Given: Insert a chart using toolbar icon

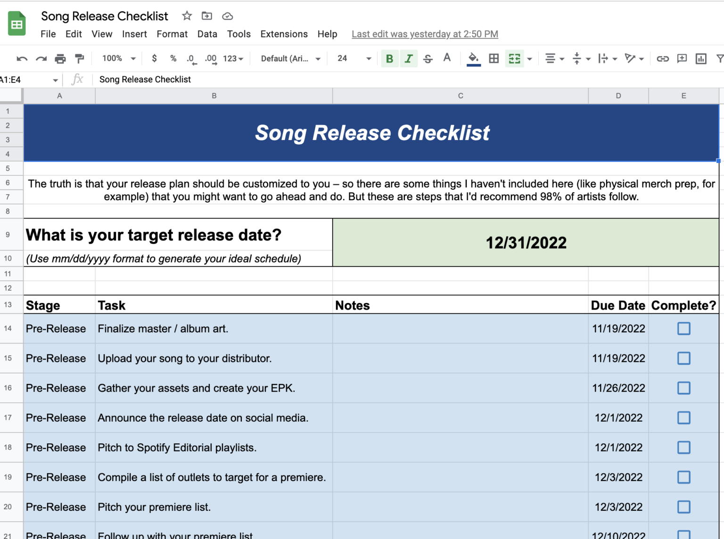Looking at the screenshot, I should pos(701,59).
